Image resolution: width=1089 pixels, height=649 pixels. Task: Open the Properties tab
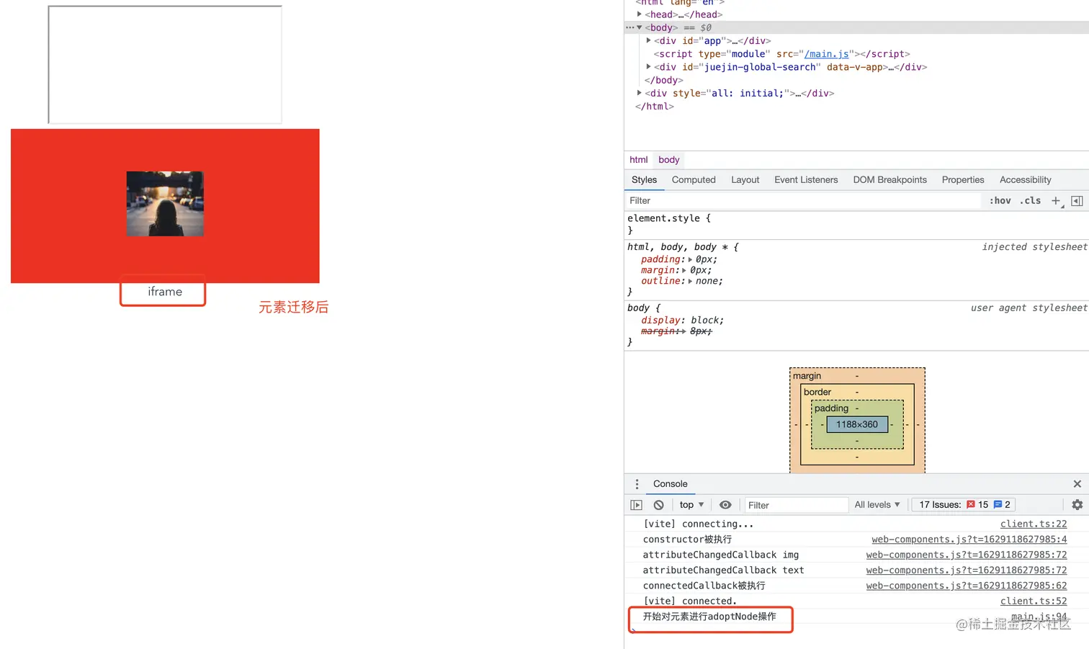pos(963,180)
